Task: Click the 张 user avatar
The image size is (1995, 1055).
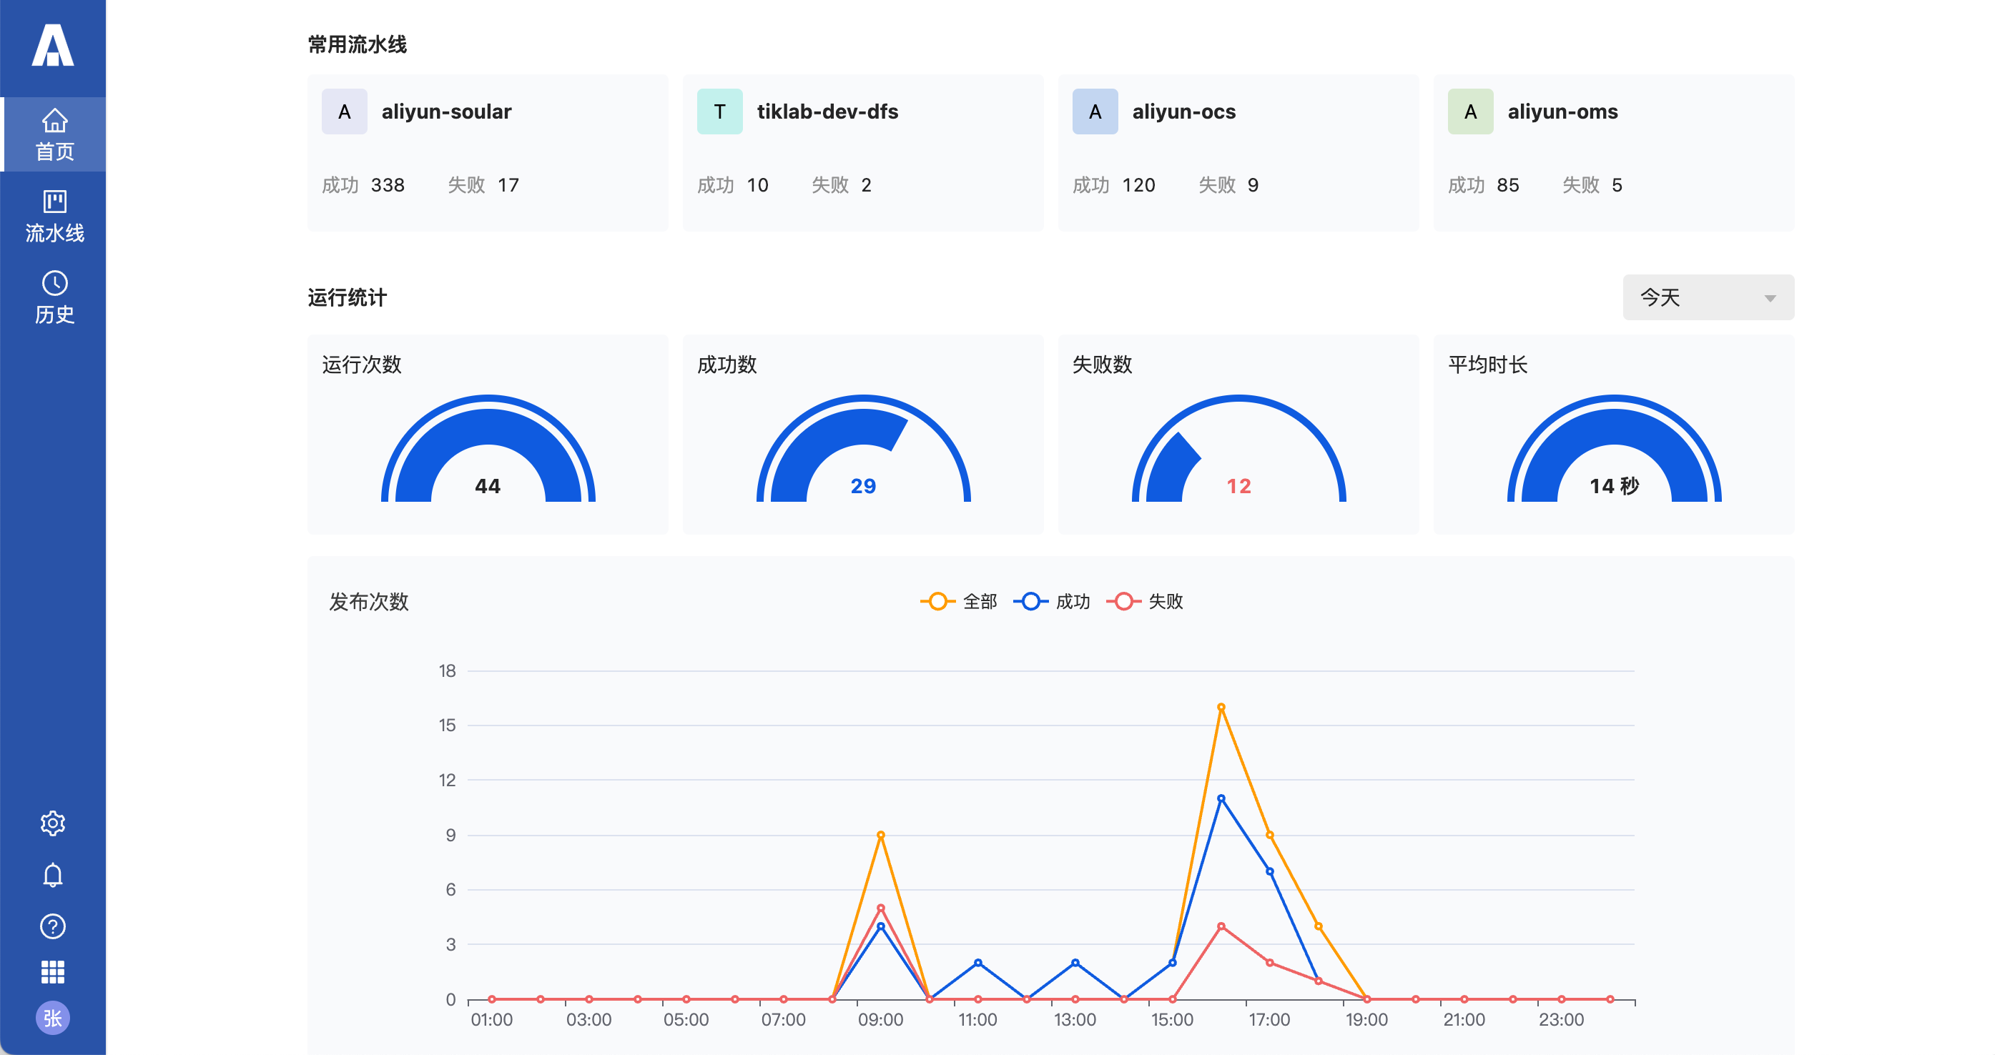Action: (53, 1018)
